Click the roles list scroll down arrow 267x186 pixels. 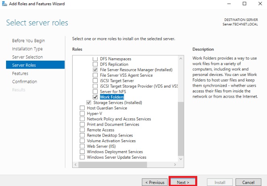click(x=181, y=159)
